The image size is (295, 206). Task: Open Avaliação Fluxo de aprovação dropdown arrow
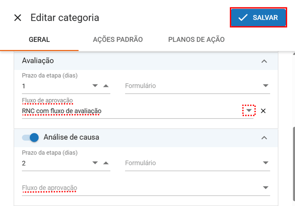249,111
